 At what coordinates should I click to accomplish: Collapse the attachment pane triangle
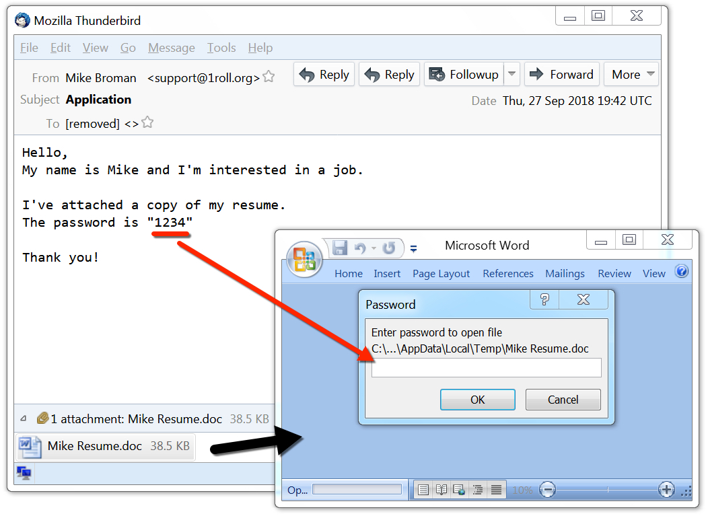point(24,418)
